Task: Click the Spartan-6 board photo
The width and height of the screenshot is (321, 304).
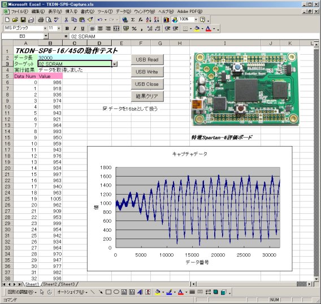Action: pyautogui.click(x=245, y=88)
